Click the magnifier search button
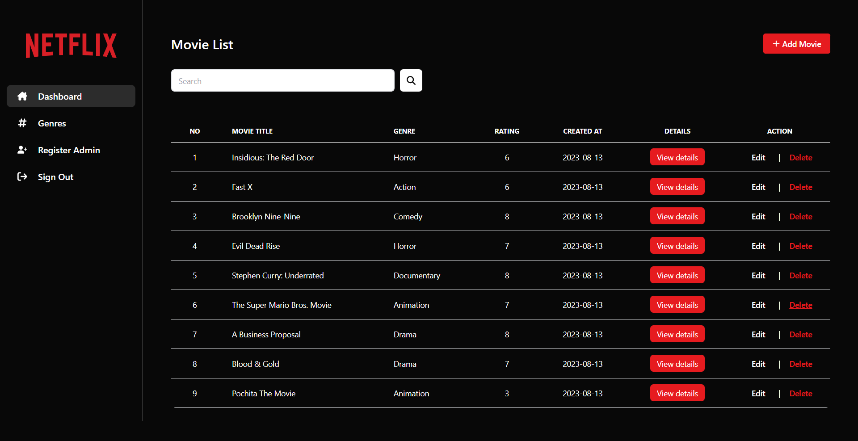Screen dimensions: 858x441 411,80
